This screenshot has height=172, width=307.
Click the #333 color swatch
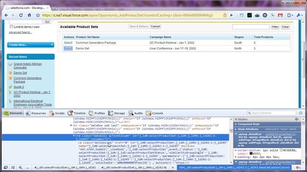coord(251,154)
